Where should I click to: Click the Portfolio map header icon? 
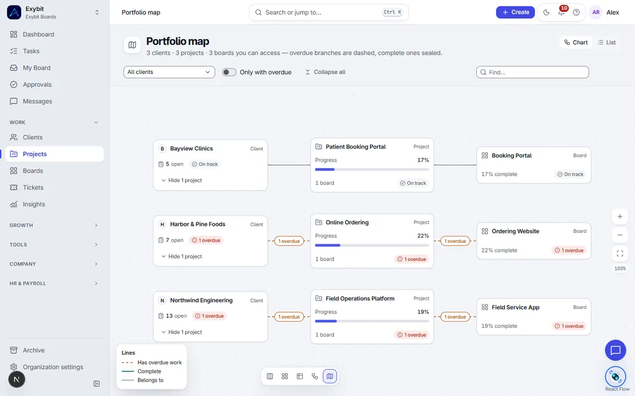[x=132, y=45]
